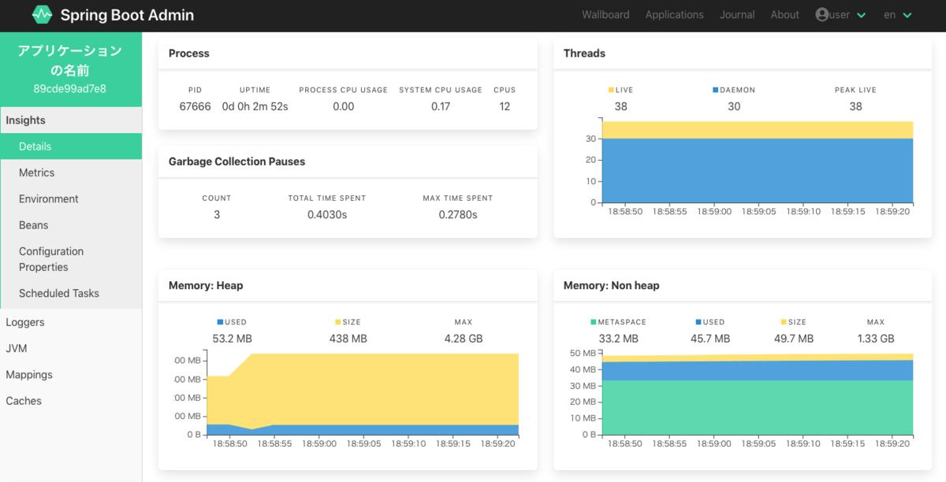Click the application instance id 89cde99ad7e8
Image resolution: width=946 pixels, height=482 pixels.
coord(70,89)
